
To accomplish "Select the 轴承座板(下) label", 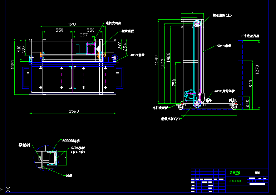I will 171,119.
